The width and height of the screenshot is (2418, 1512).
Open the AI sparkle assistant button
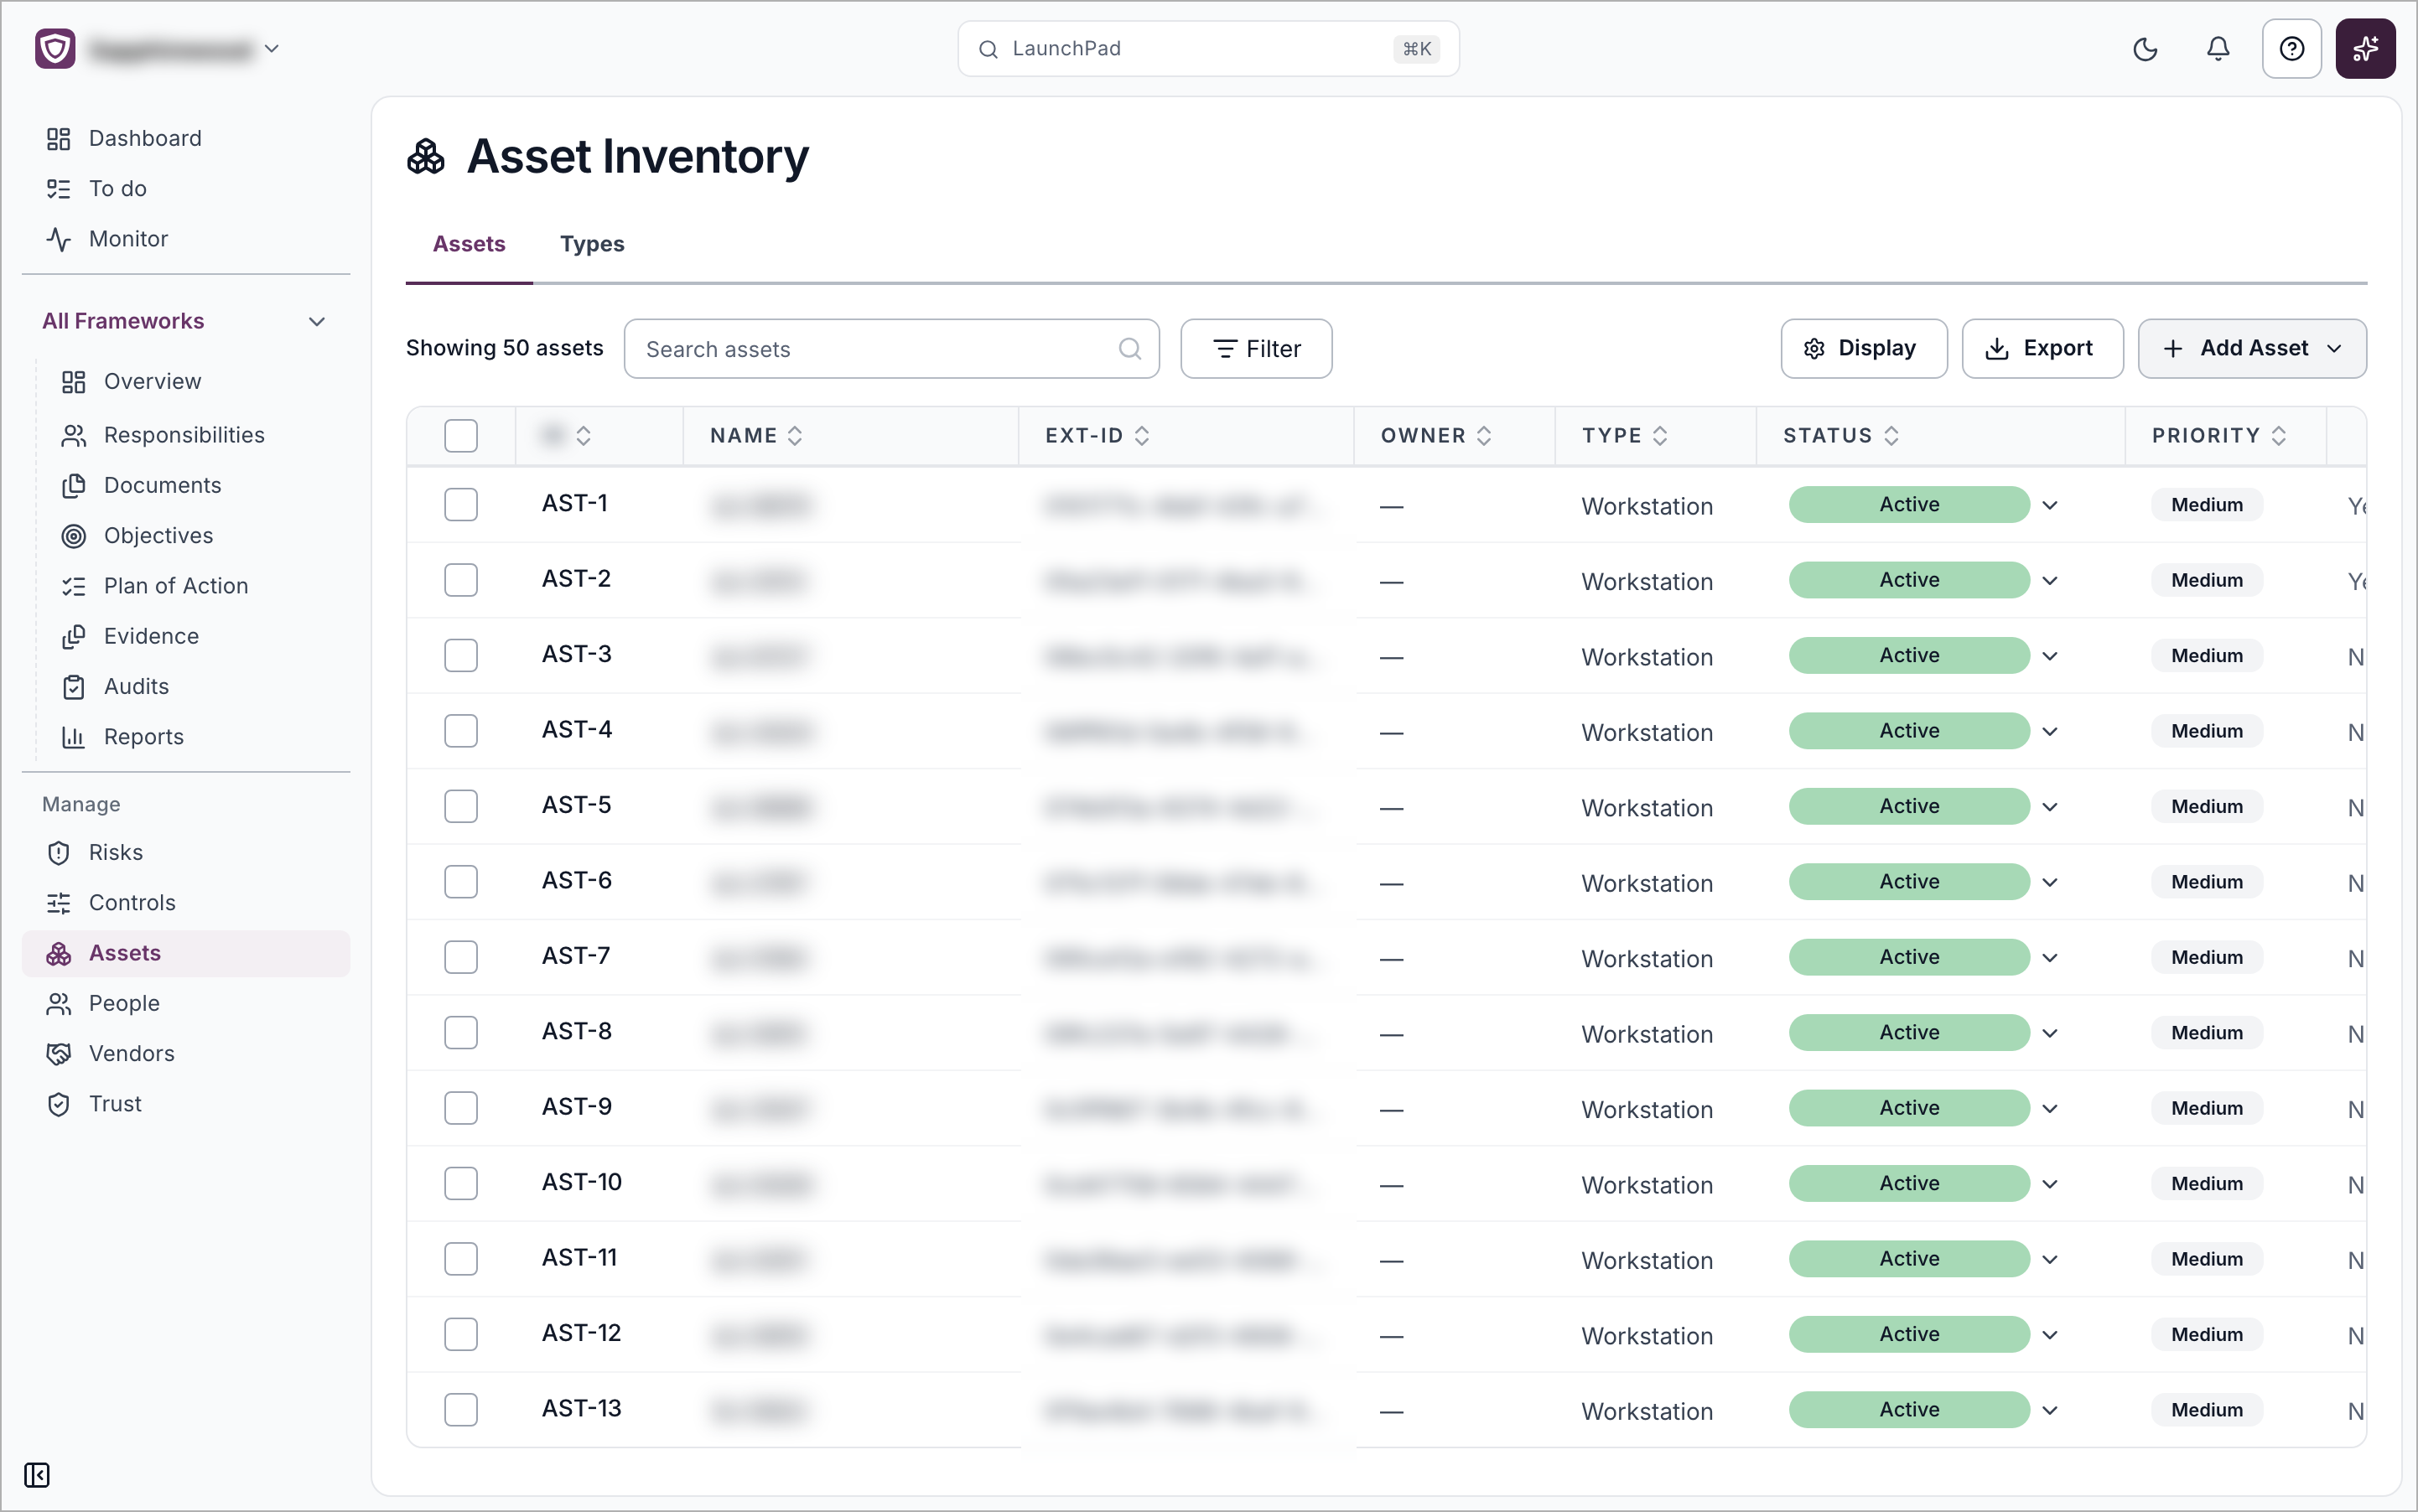(x=2365, y=49)
